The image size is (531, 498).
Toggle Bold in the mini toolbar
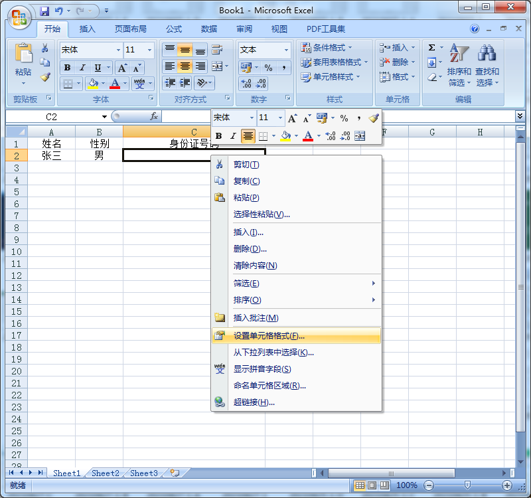click(219, 136)
